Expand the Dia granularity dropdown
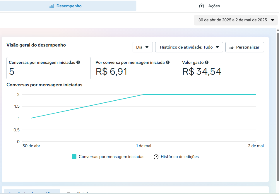 point(143,47)
